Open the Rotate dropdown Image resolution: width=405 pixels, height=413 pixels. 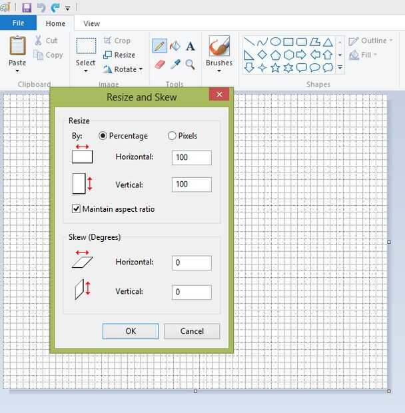point(123,69)
